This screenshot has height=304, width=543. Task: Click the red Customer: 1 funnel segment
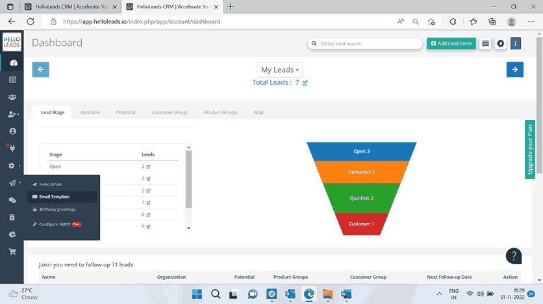click(362, 224)
